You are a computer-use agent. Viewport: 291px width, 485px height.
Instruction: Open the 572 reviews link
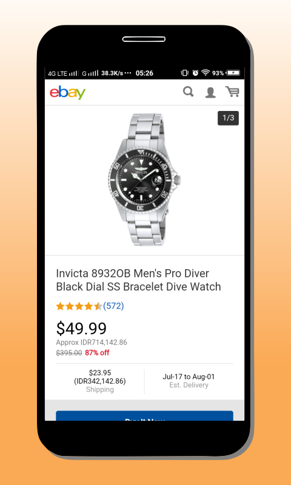coord(113,306)
